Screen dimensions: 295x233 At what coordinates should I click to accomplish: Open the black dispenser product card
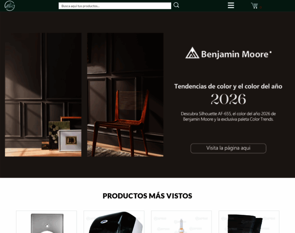click(x=114, y=222)
